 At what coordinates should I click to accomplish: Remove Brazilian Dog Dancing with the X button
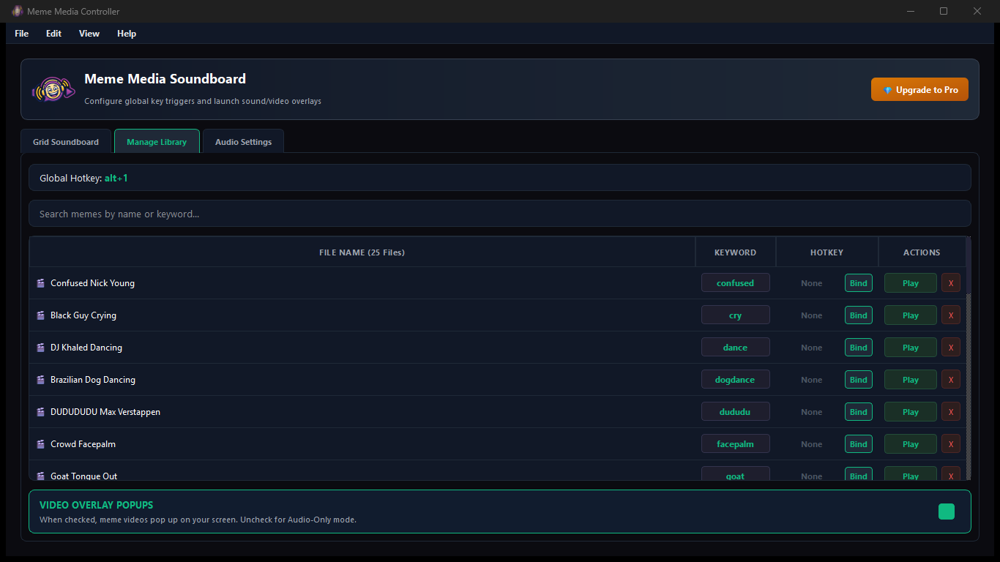(951, 380)
